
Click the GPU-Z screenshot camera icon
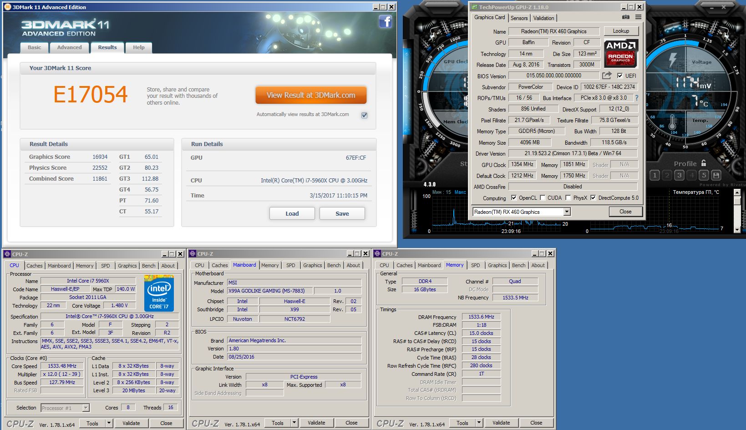(x=626, y=17)
